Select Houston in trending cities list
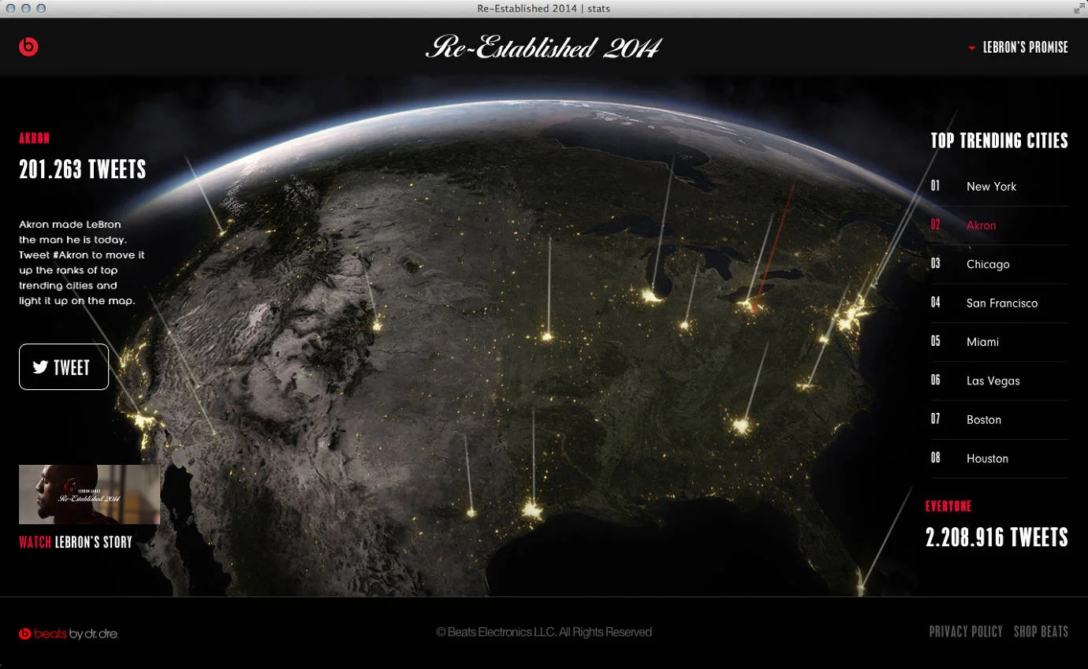Viewport: 1088px width, 669px height. point(999,459)
